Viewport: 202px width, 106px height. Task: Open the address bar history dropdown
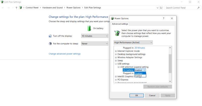coord(157,8)
